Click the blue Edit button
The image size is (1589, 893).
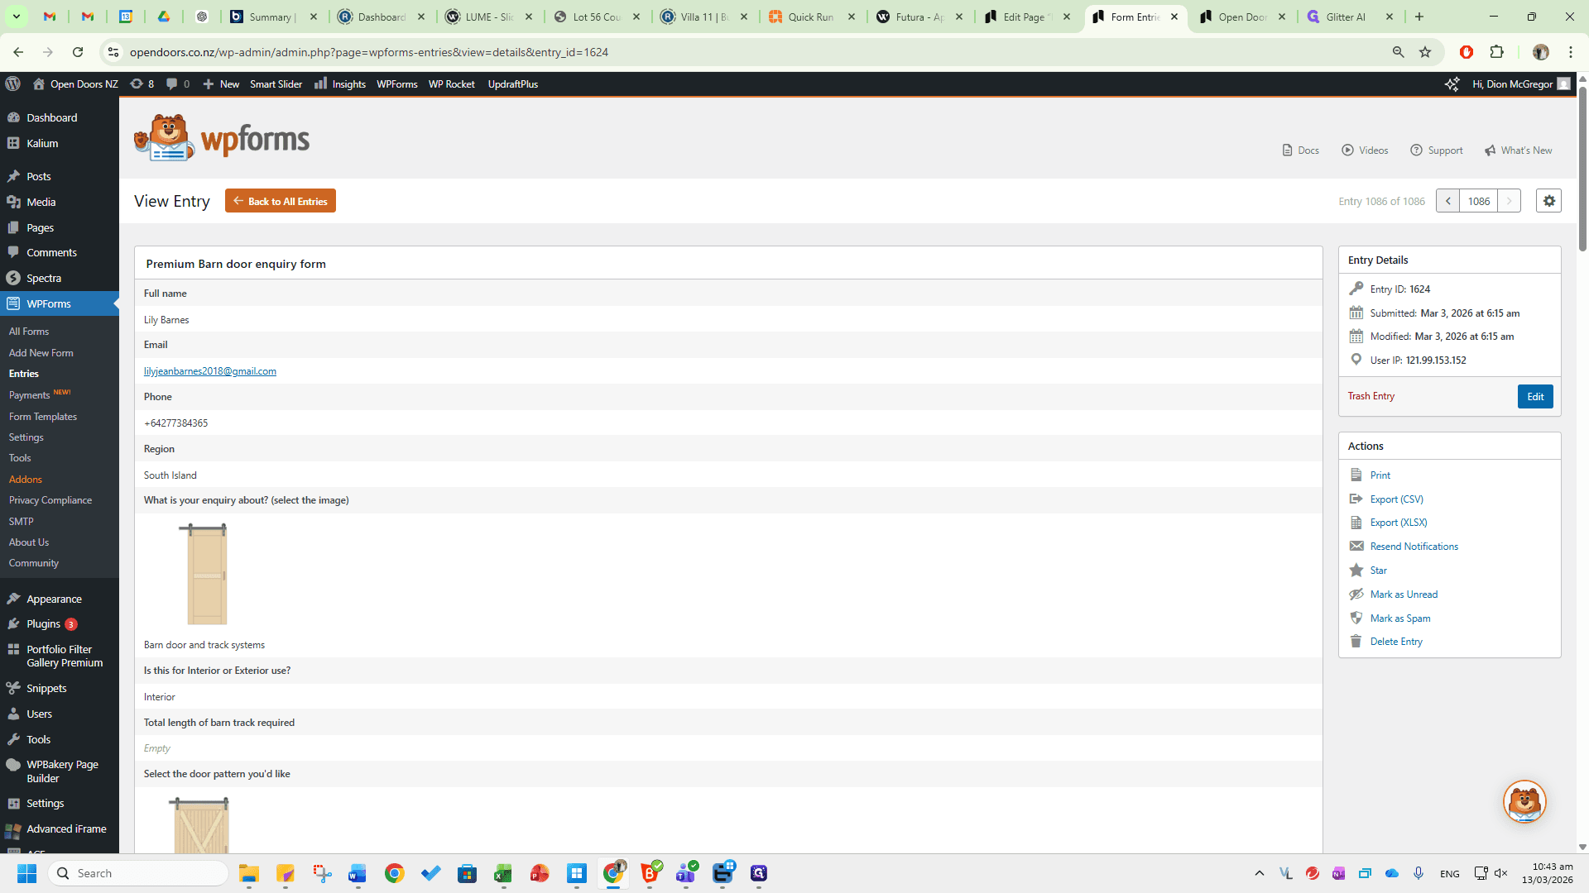(1535, 396)
